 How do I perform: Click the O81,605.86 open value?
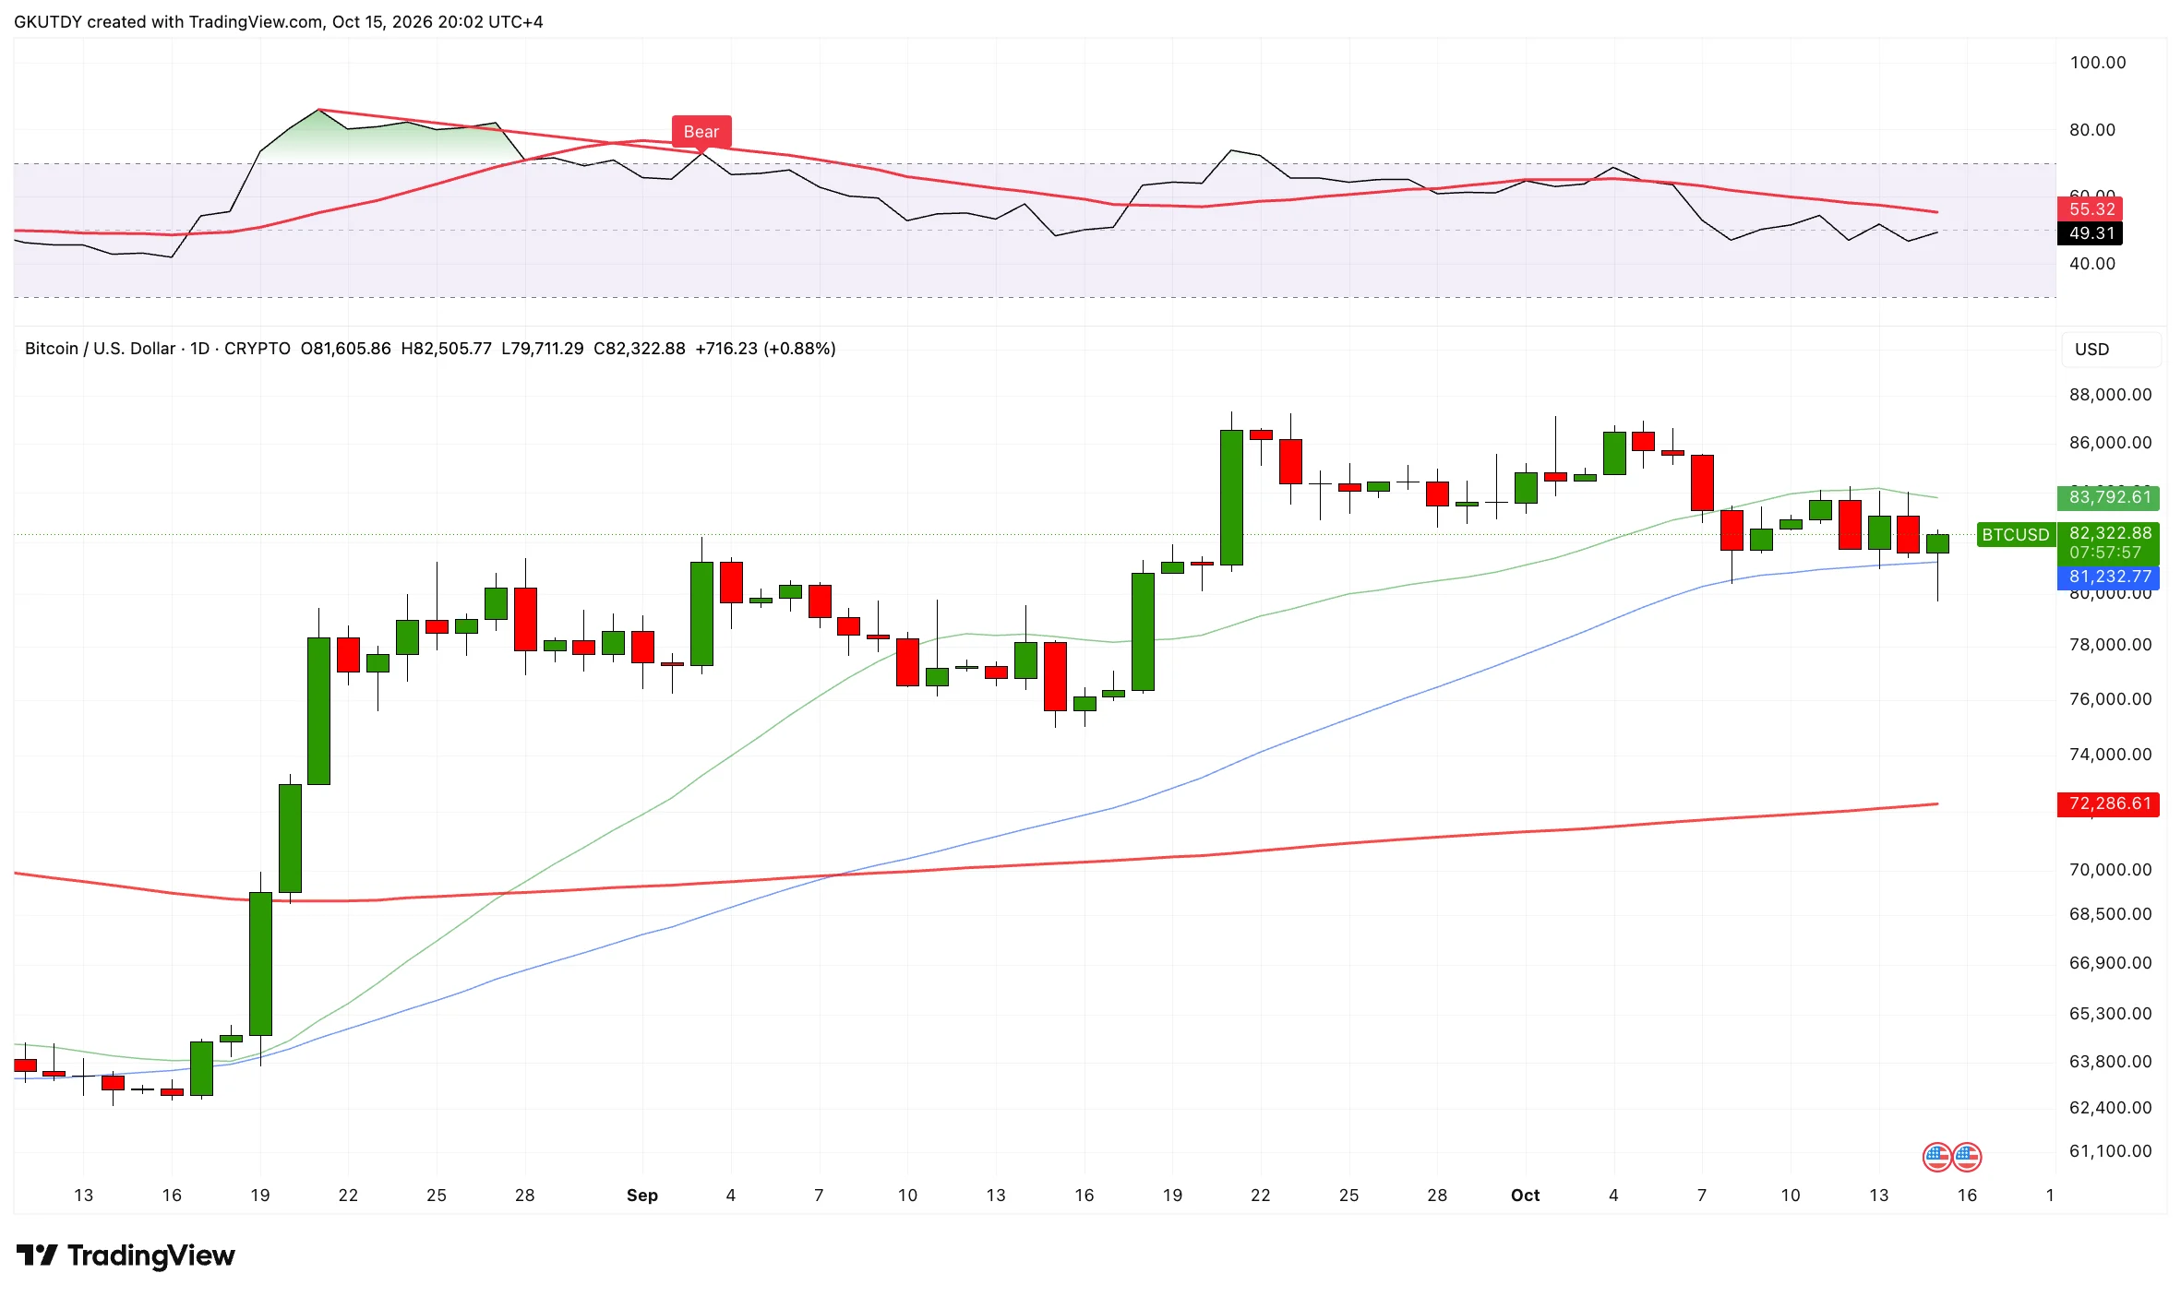(x=345, y=349)
